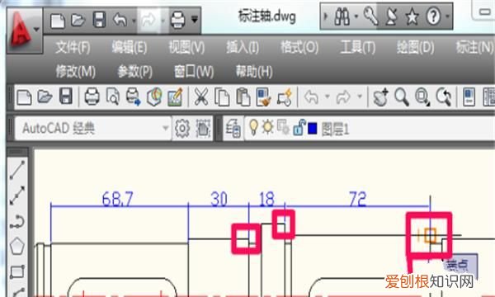Click the workspace settings gear icon
Screen dimensions: 495x297
pyautogui.click(x=182, y=128)
